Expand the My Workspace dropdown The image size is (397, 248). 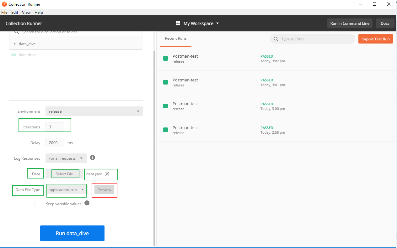pos(201,23)
